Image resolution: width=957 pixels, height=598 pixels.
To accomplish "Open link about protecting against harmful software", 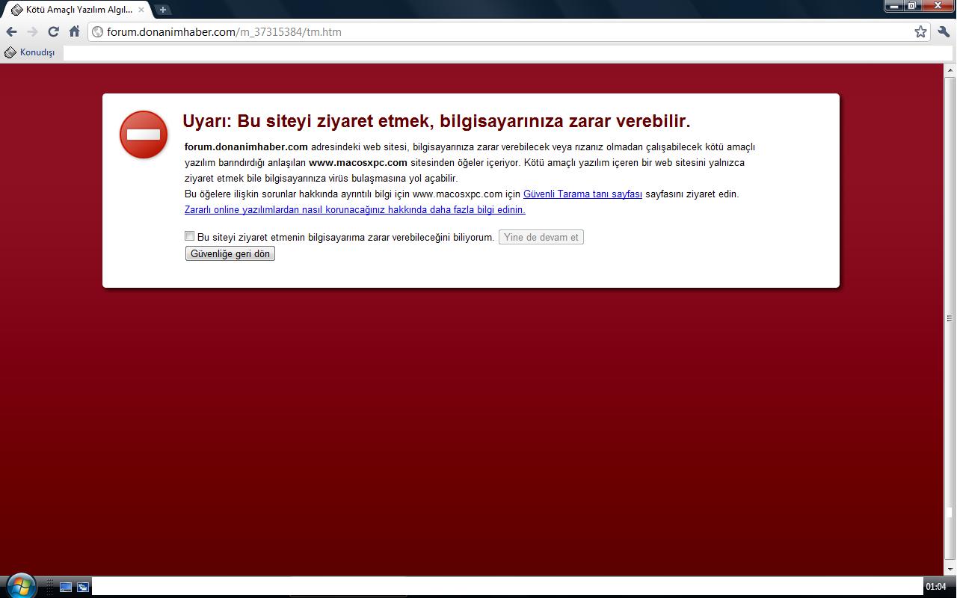I will click(354, 209).
